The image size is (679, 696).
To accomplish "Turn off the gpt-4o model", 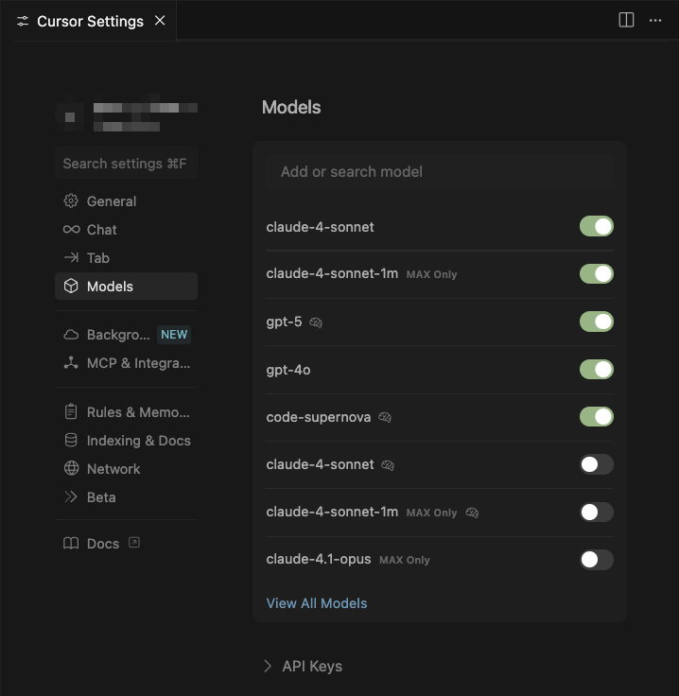I will click(x=596, y=370).
